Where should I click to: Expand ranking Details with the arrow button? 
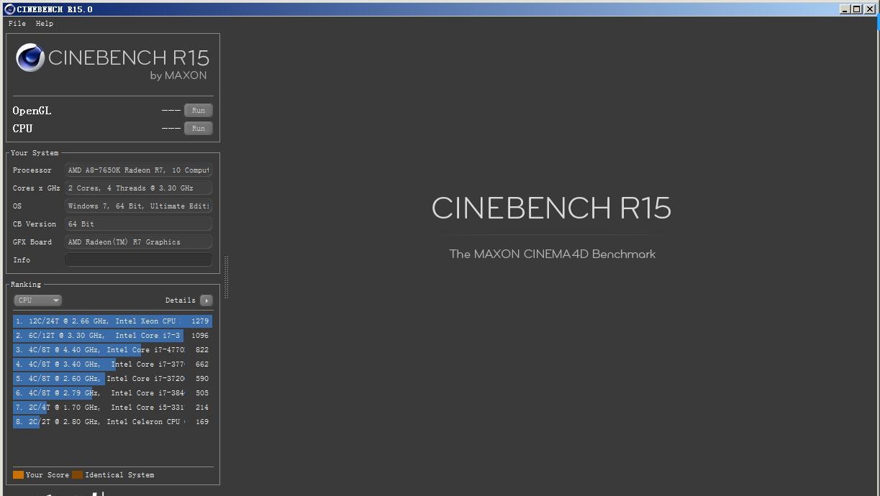[207, 300]
